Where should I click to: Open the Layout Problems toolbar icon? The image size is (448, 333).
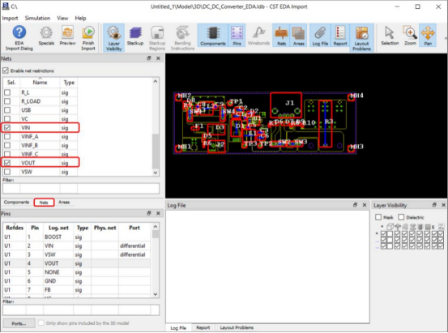[361, 38]
